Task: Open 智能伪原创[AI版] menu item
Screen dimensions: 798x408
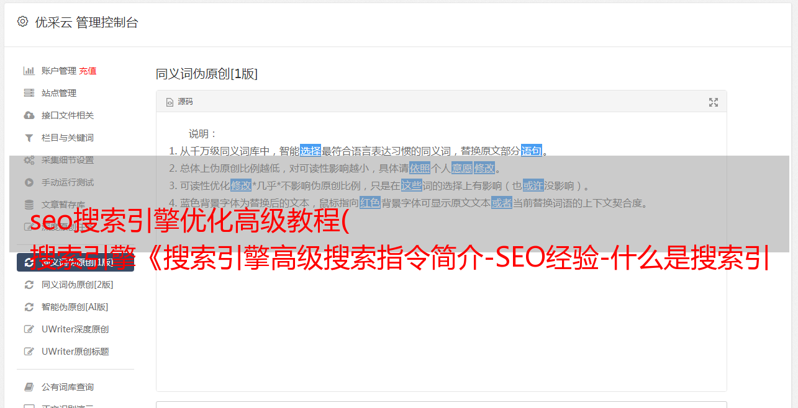Action: tap(75, 307)
